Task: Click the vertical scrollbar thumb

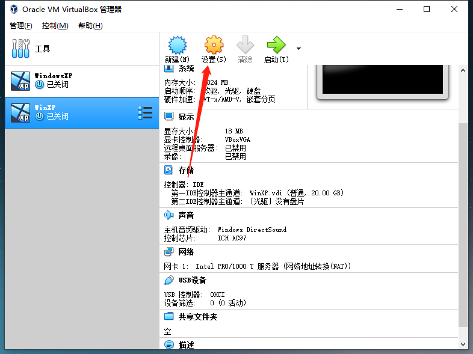Action: (x=463, y=225)
